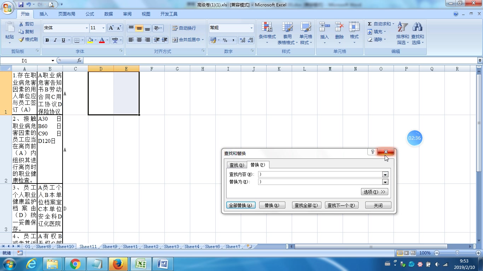This screenshot has height=271, width=483.
Task: Open the 替换为 replace-with dropdown
Action: pos(385,182)
